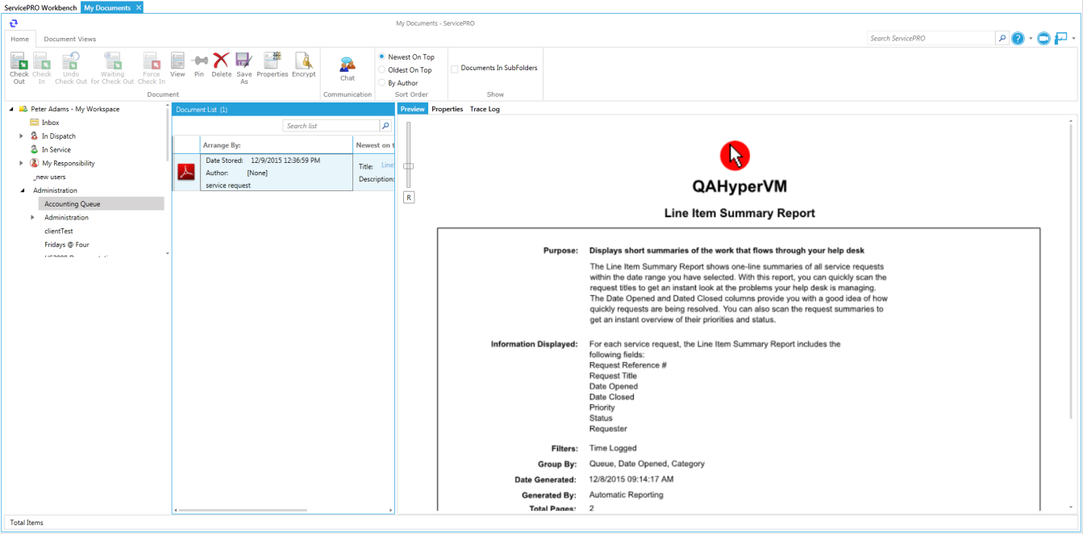Screen dimensions: 1083x534
Task: Click the 'service request' document text
Action: pos(228,186)
